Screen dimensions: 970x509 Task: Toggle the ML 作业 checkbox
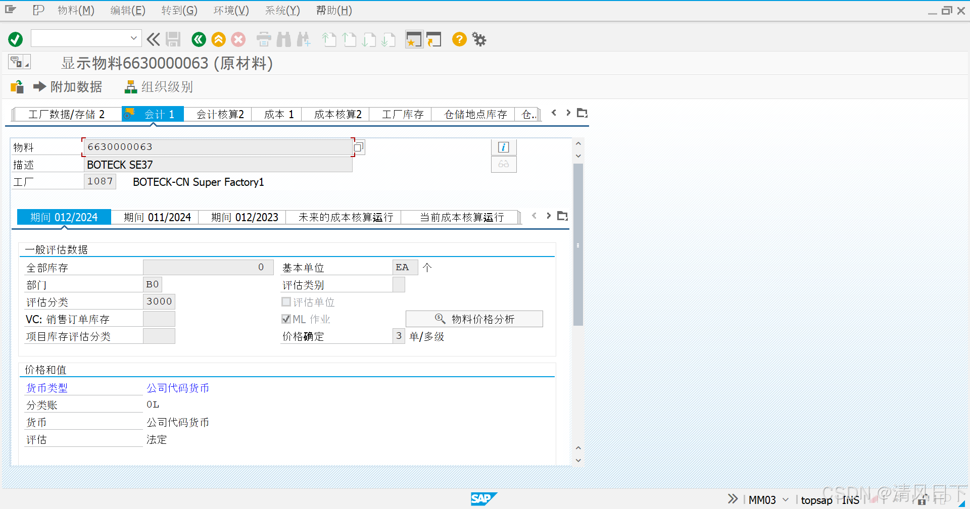pyautogui.click(x=286, y=319)
